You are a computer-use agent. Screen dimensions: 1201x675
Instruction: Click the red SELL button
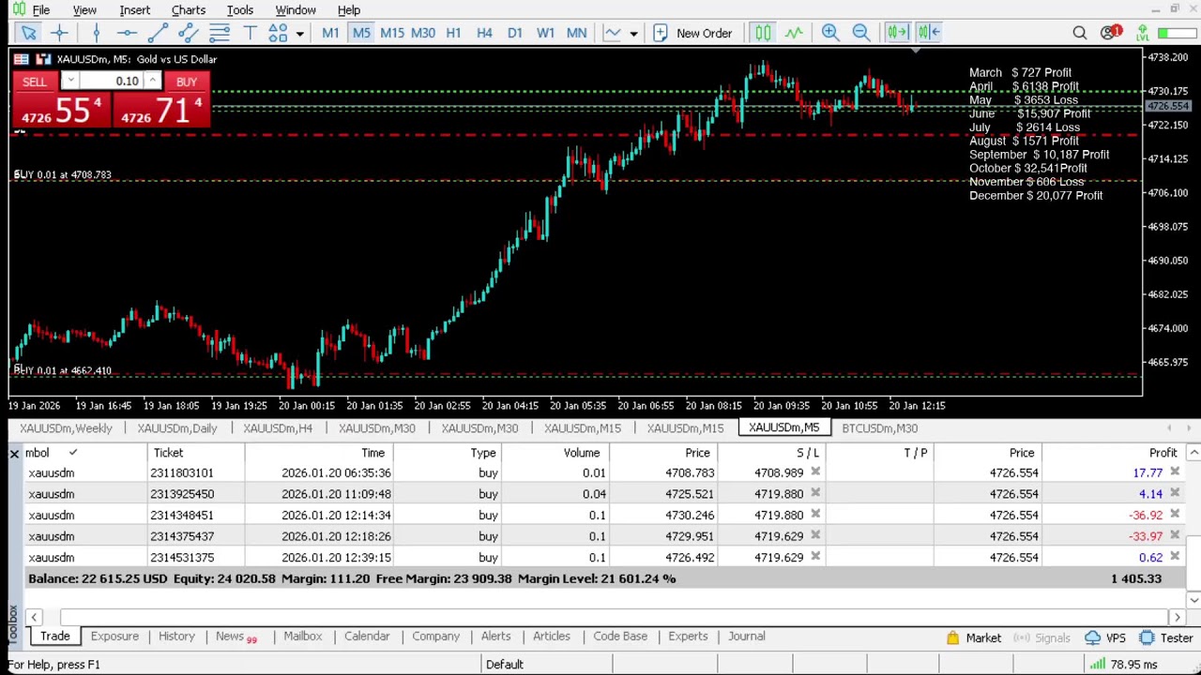(x=34, y=82)
